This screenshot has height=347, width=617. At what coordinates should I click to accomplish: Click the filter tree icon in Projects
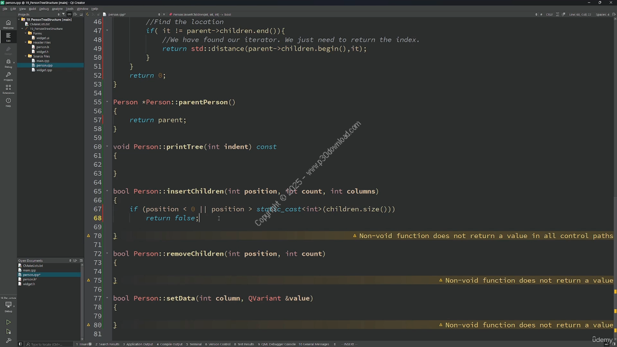[63, 14]
